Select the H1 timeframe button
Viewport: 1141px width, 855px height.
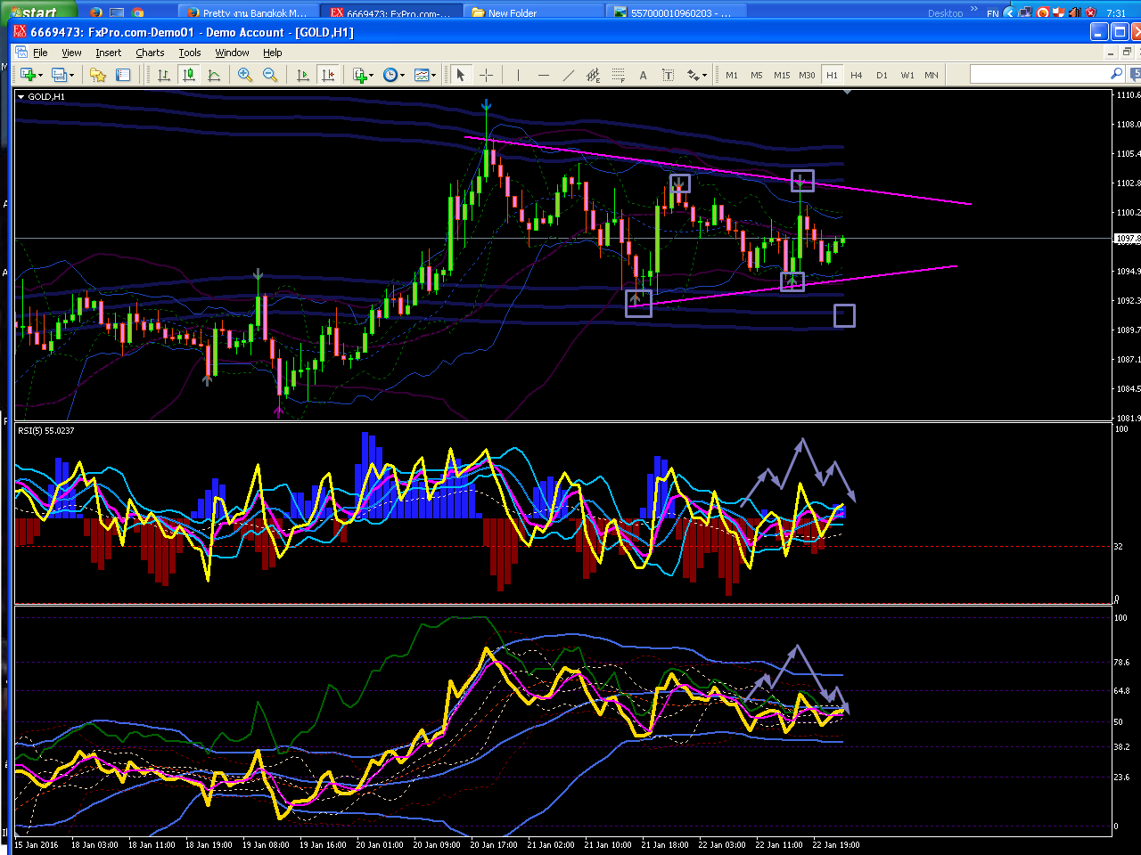coord(832,75)
